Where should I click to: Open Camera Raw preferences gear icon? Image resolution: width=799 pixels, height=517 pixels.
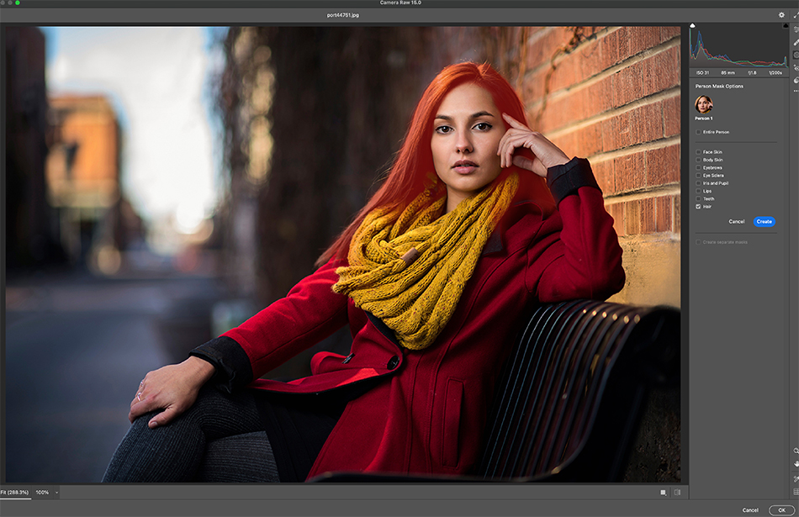[781, 15]
